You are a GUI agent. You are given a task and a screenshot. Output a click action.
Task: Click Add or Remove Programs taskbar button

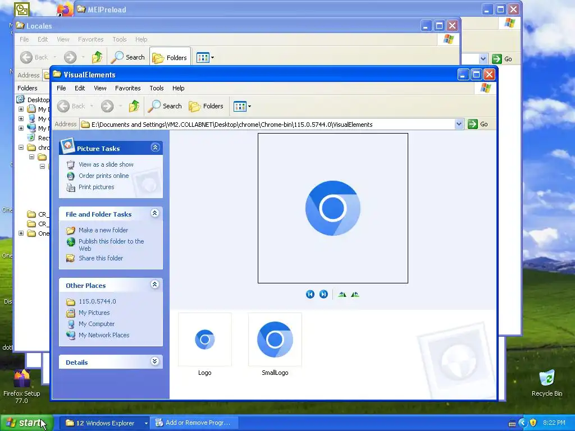(195, 423)
